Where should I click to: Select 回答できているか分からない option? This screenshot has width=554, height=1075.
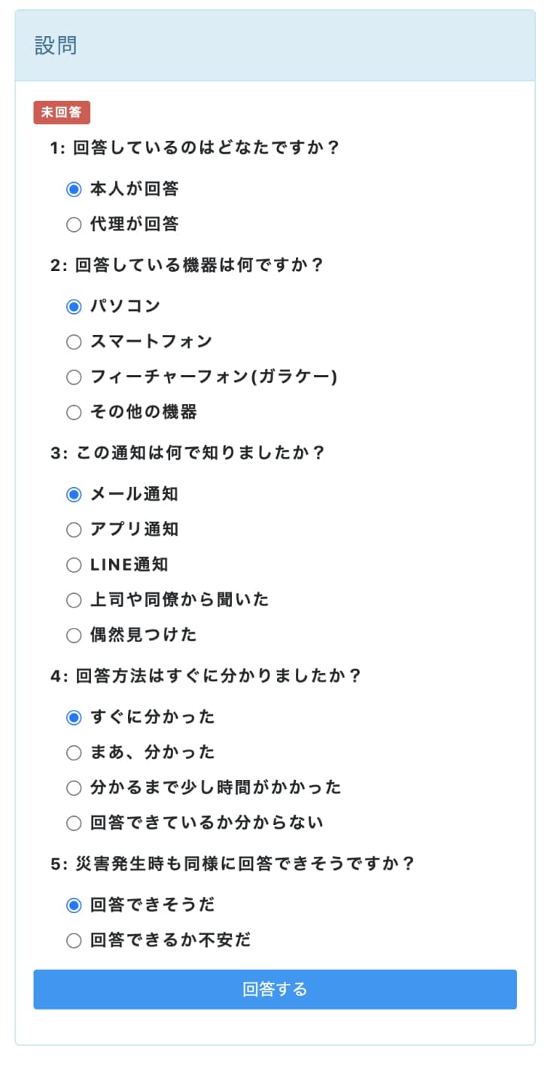pos(73,822)
